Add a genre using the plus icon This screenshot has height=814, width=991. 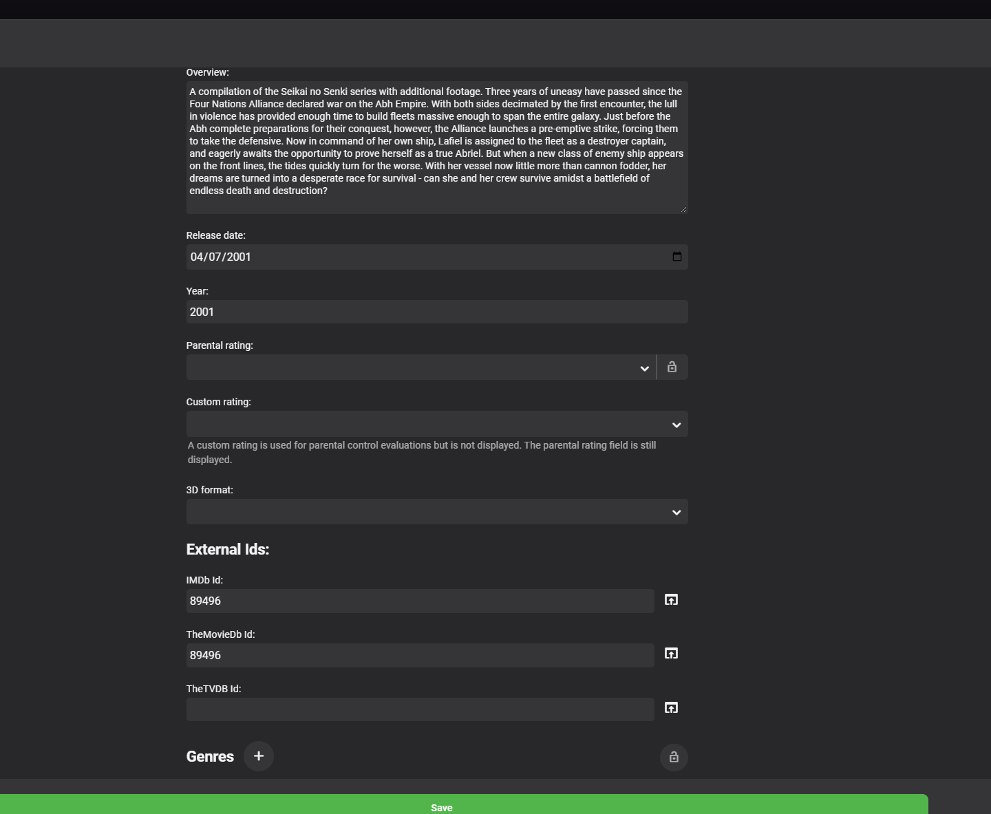259,756
